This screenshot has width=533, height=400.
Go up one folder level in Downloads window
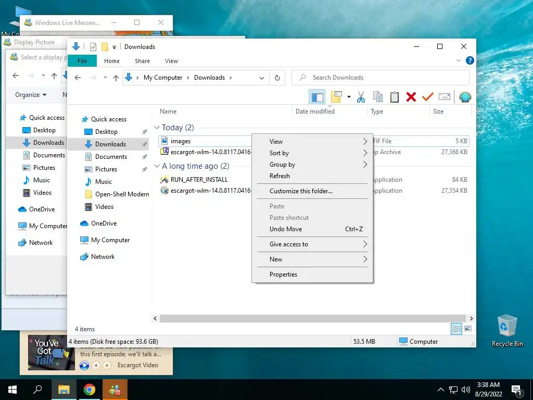coord(116,78)
